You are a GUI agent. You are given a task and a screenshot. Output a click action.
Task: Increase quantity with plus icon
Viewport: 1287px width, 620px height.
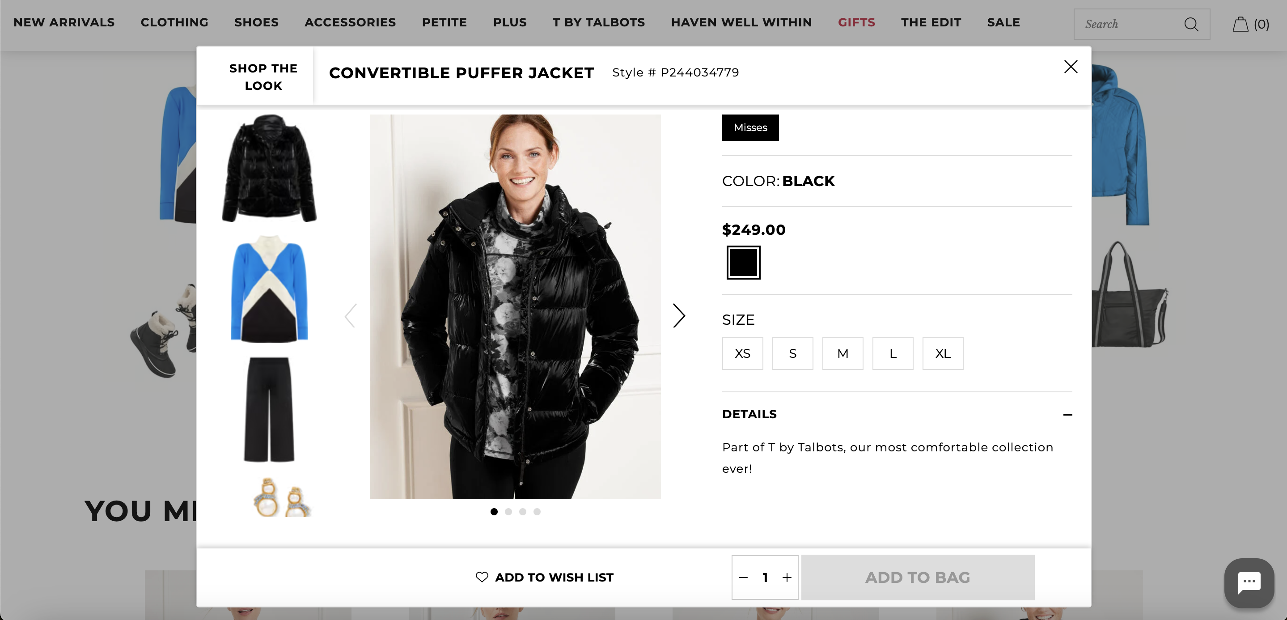(x=787, y=578)
